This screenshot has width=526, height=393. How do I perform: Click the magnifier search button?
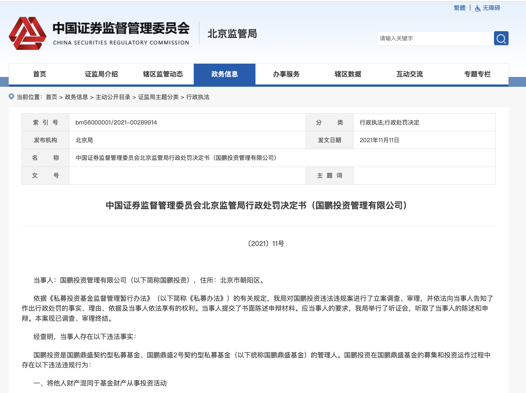coord(501,38)
